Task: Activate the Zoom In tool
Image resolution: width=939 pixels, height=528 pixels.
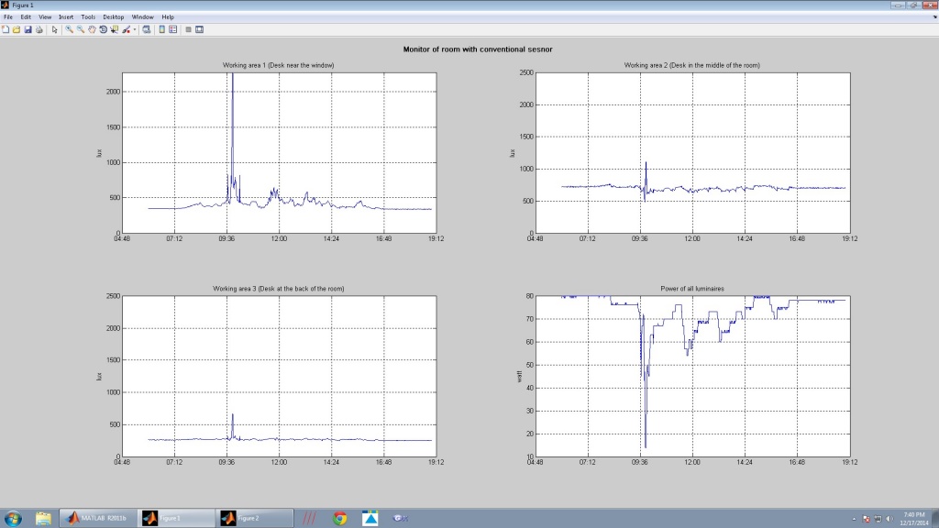Action: (x=69, y=29)
